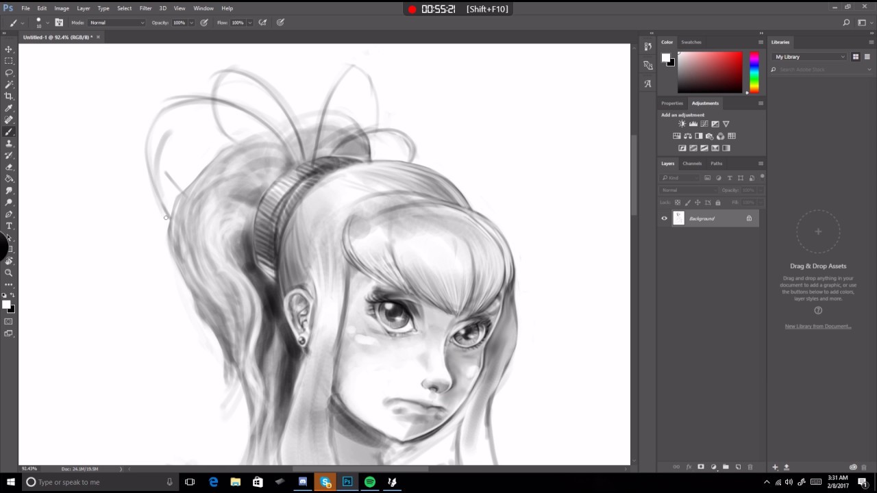Add a layer mask

(x=700, y=467)
